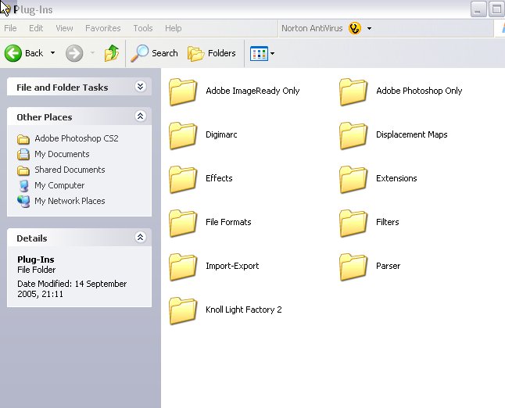
Task: Click the Back button label
Action: click(34, 53)
